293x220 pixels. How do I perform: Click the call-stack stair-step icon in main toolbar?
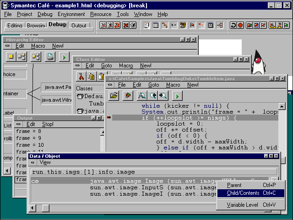165,25
